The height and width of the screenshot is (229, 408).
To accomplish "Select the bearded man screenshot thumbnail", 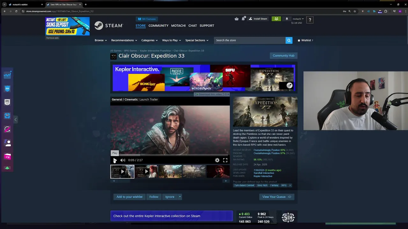I will point(218,171).
